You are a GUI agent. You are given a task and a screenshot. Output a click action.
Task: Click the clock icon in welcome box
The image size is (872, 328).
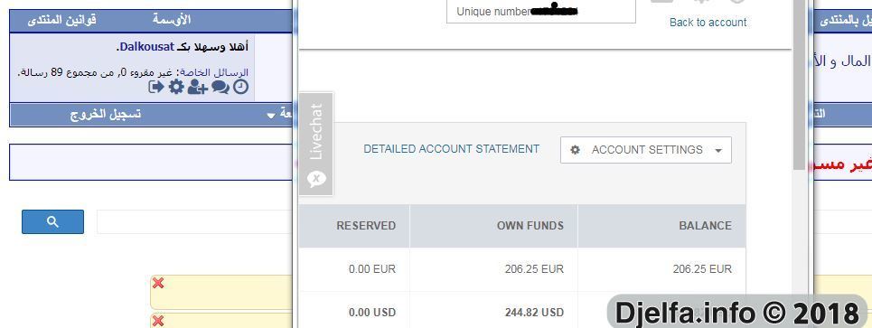(x=240, y=88)
